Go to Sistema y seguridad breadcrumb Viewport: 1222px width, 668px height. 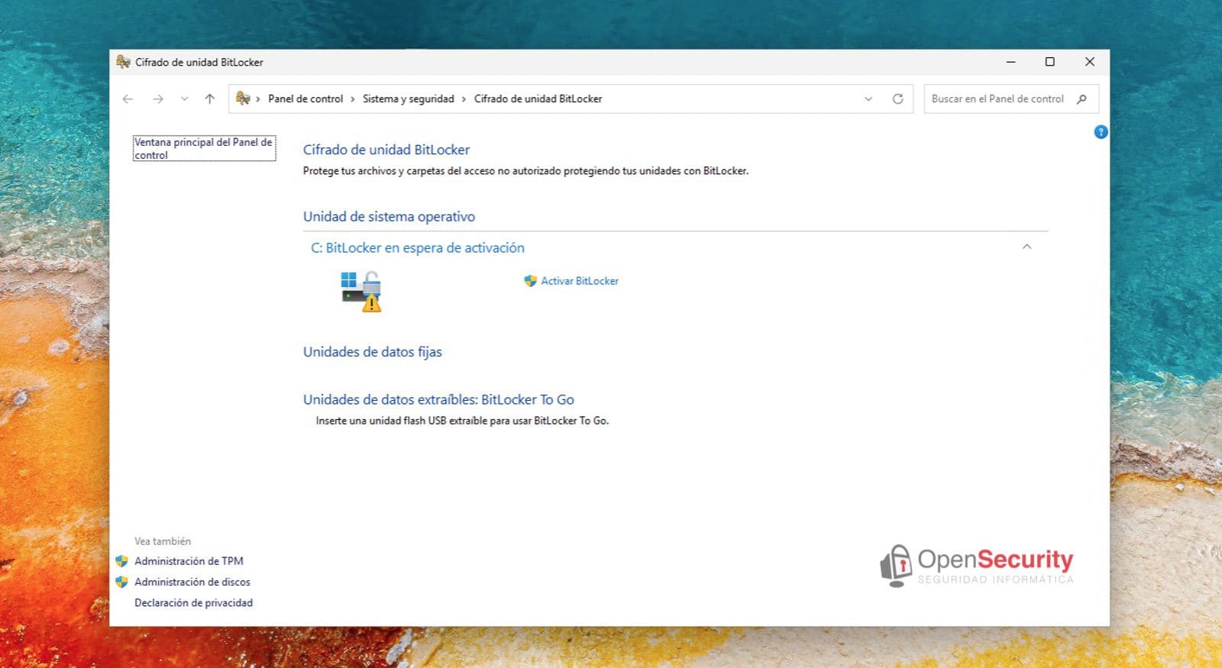coord(408,99)
